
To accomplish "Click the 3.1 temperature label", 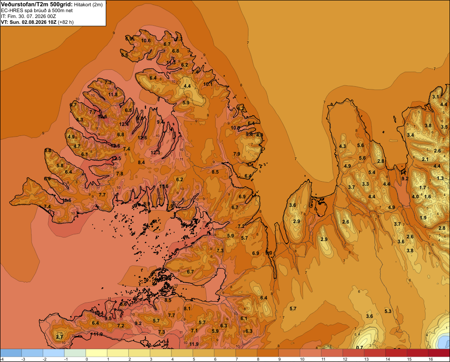I will (436, 97).
